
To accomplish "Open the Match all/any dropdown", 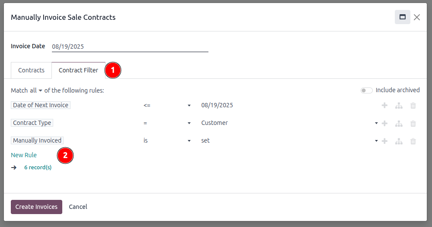I will [36, 90].
